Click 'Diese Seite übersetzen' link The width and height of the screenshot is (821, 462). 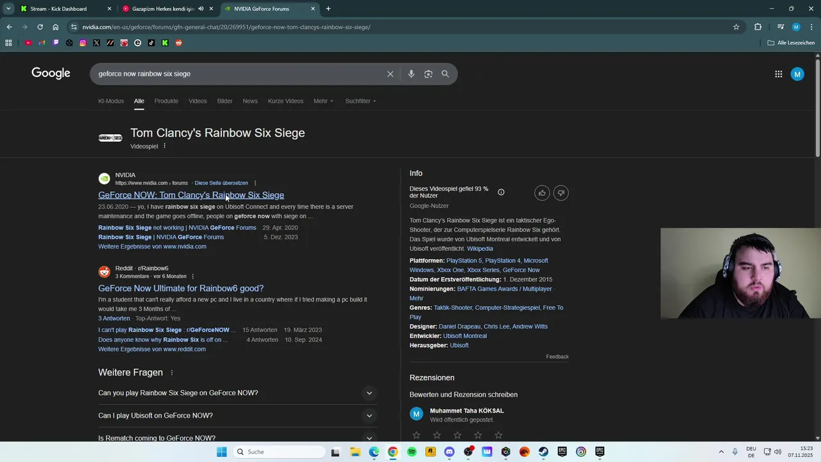coord(221,183)
